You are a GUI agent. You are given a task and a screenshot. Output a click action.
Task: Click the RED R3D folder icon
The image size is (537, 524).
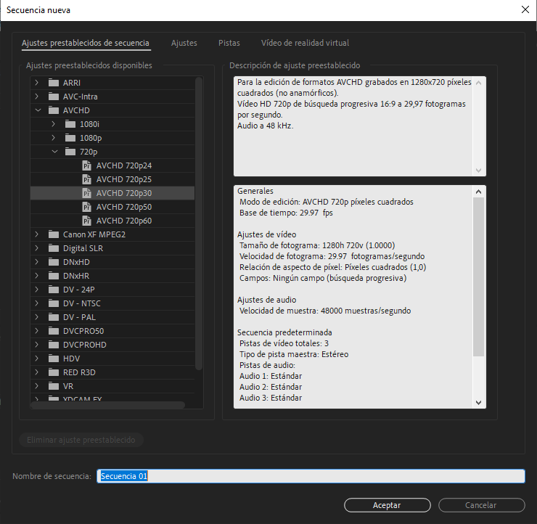pyautogui.click(x=54, y=372)
